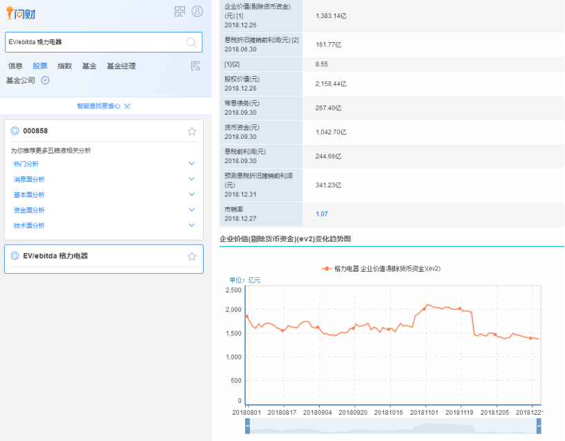Switch to the 信息 tab
Image resolution: width=565 pixels, height=441 pixels.
coord(15,66)
